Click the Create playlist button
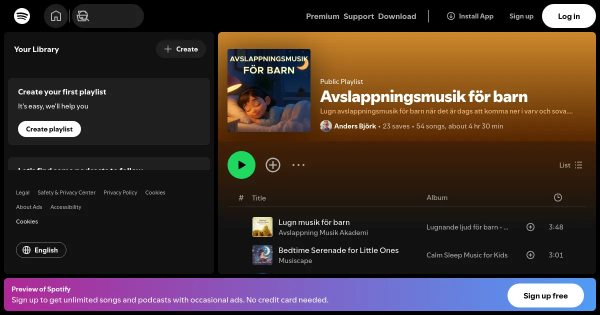 coord(49,128)
